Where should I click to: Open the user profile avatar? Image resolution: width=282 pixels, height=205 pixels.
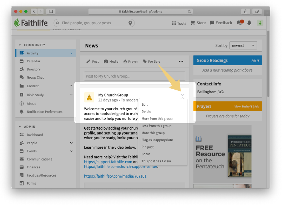(260, 23)
